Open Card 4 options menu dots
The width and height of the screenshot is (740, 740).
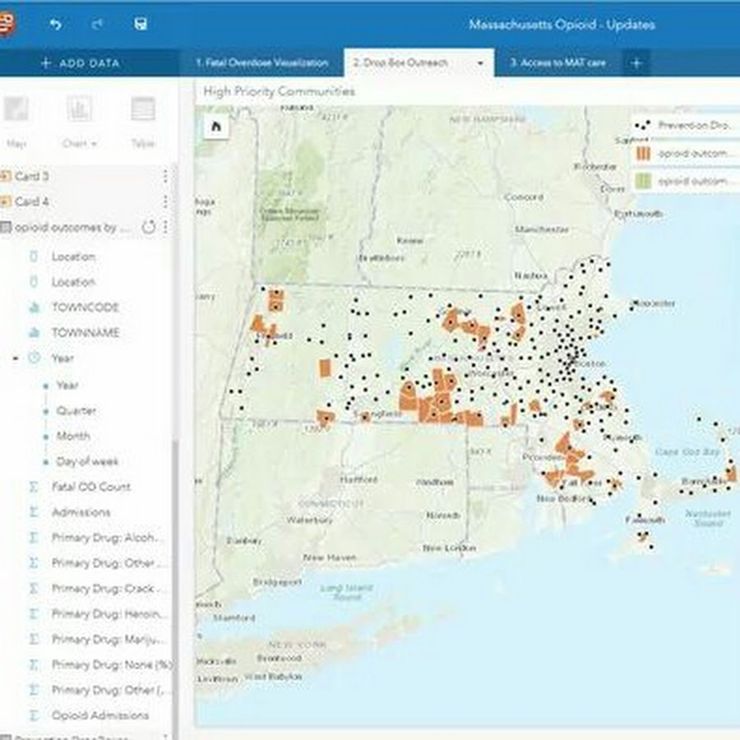[165, 201]
